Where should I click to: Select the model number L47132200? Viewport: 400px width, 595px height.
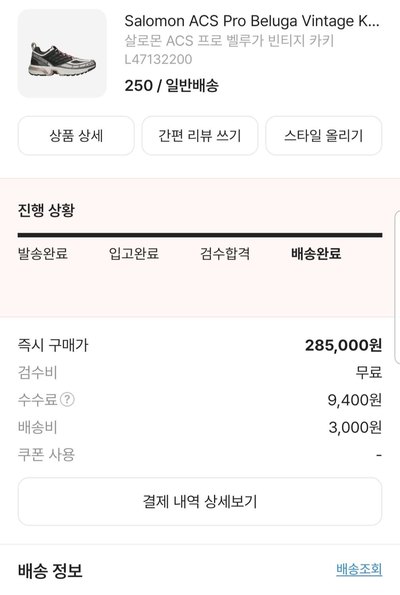coord(158,59)
